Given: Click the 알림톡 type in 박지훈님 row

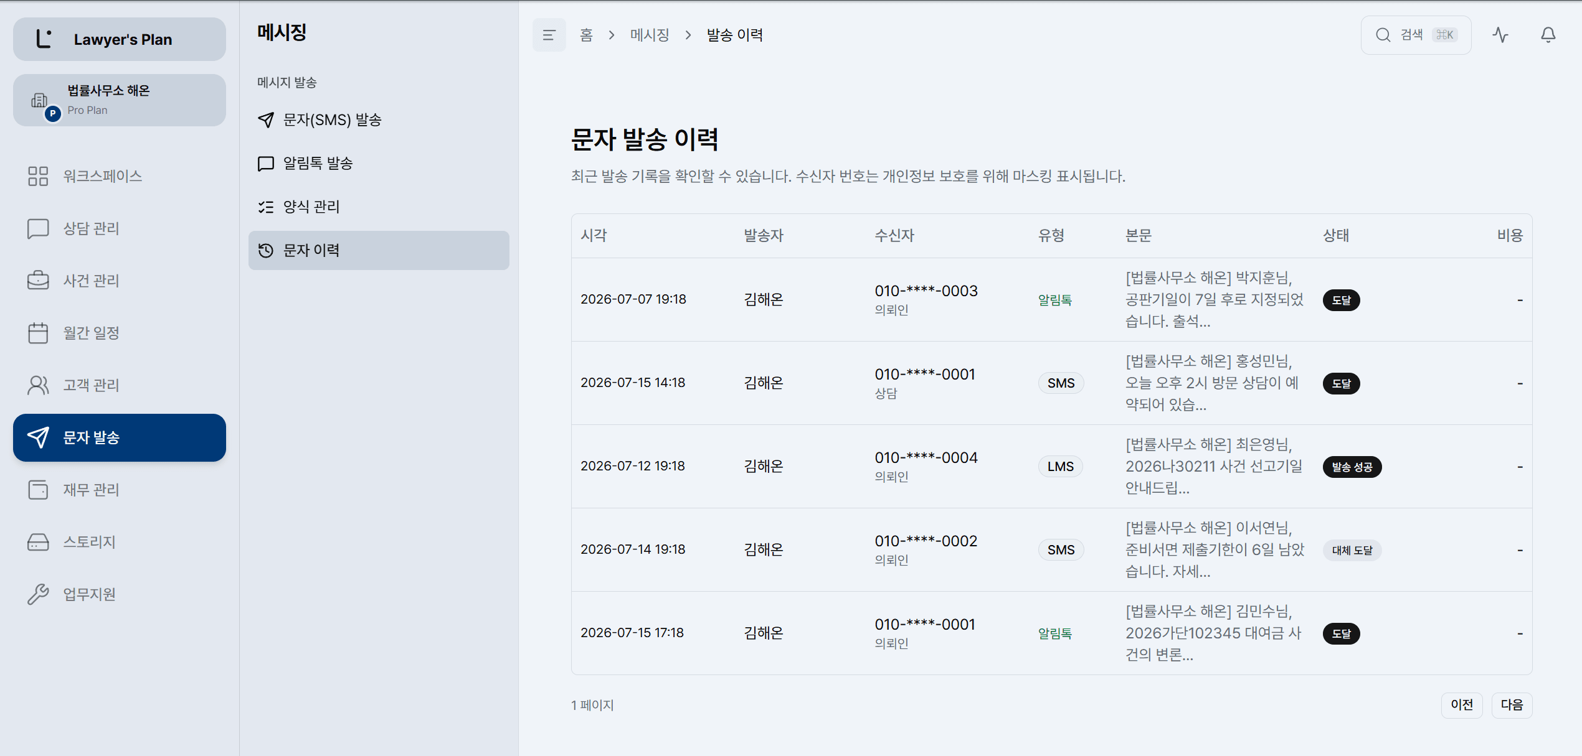Looking at the screenshot, I should coord(1054,301).
